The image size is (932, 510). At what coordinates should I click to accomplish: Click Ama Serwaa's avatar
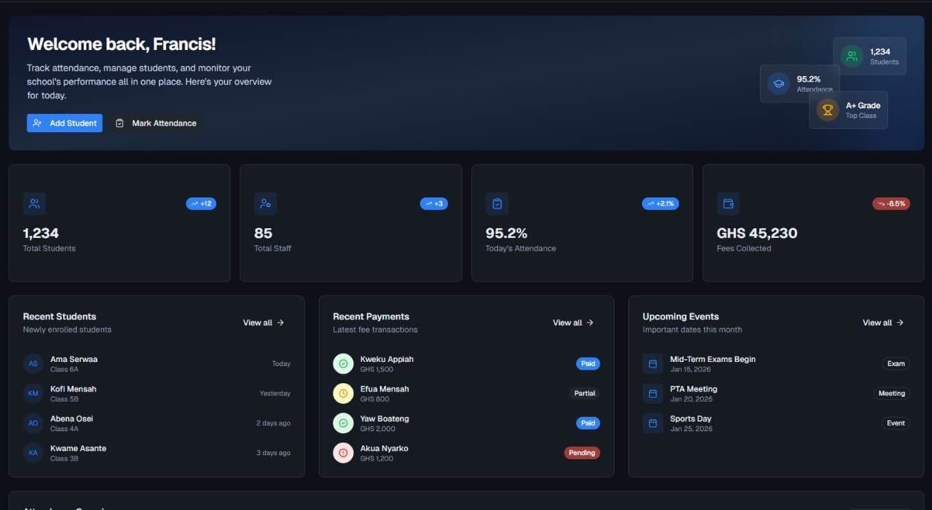(33, 363)
